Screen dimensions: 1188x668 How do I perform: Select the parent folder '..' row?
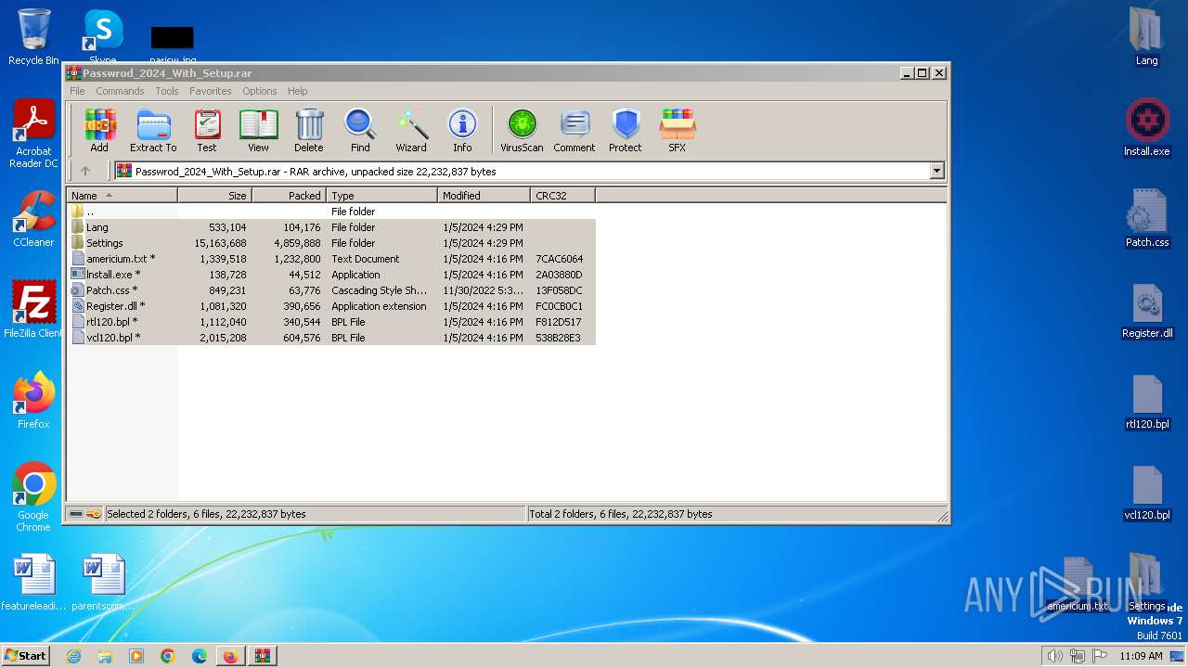[332, 212]
